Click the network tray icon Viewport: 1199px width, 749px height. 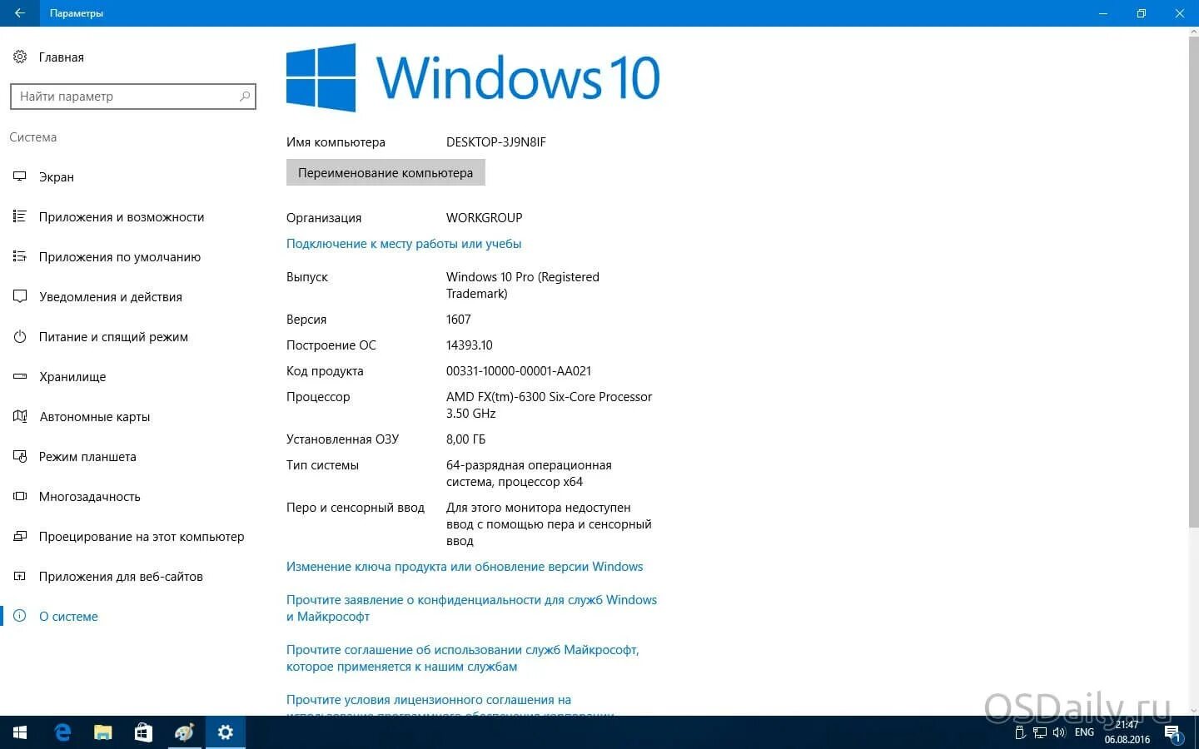pyautogui.click(x=1040, y=732)
